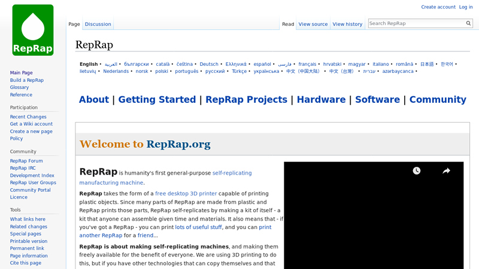Click What links here tool
The height and width of the screenshot is (269, 479).
[28, 219]
